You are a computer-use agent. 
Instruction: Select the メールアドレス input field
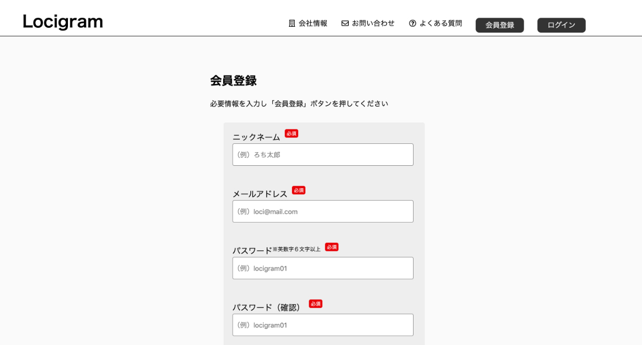coord(323,211)
